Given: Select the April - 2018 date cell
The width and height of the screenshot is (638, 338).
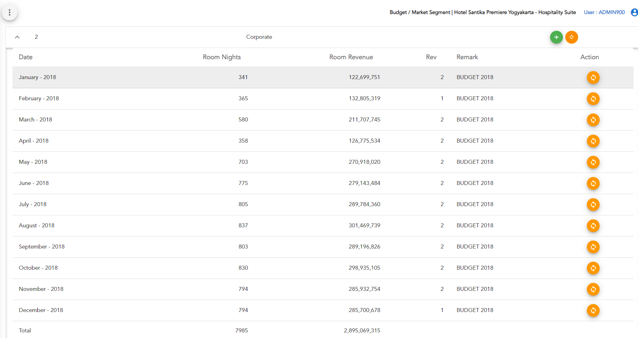Looking at the screenshot, I should point(34,141).
